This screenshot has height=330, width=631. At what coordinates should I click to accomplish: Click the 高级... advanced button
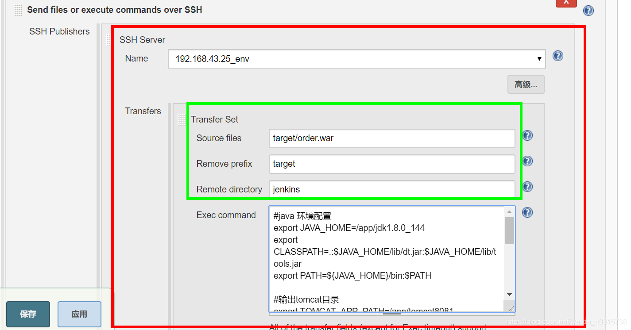pyautogui.click(x=526, y=84)
